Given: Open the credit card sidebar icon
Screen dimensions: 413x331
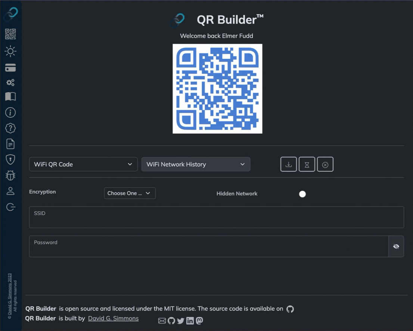Looking at the screenshot, I should pos(10,68).
